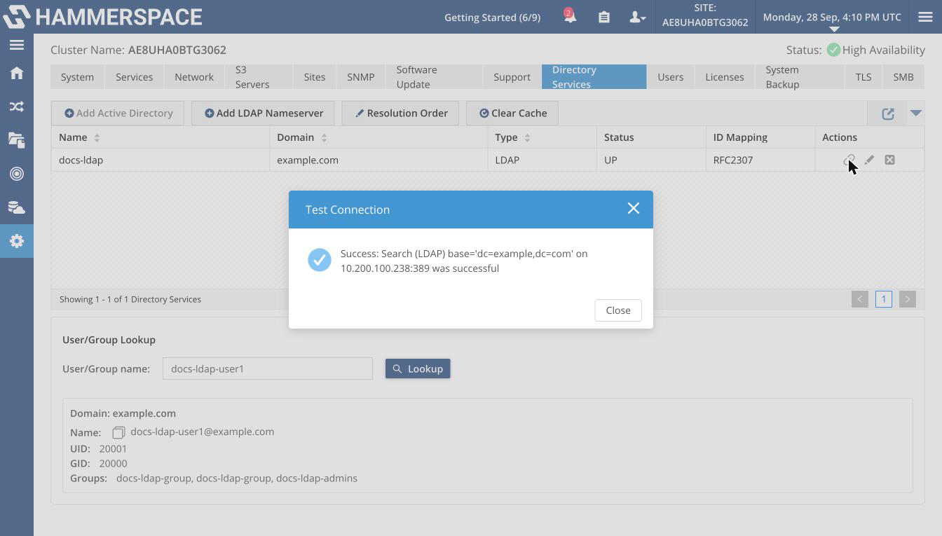The height and width of the screenshot is (536, 942).
Task: Open the TLS tab
Action: [863, 77]
